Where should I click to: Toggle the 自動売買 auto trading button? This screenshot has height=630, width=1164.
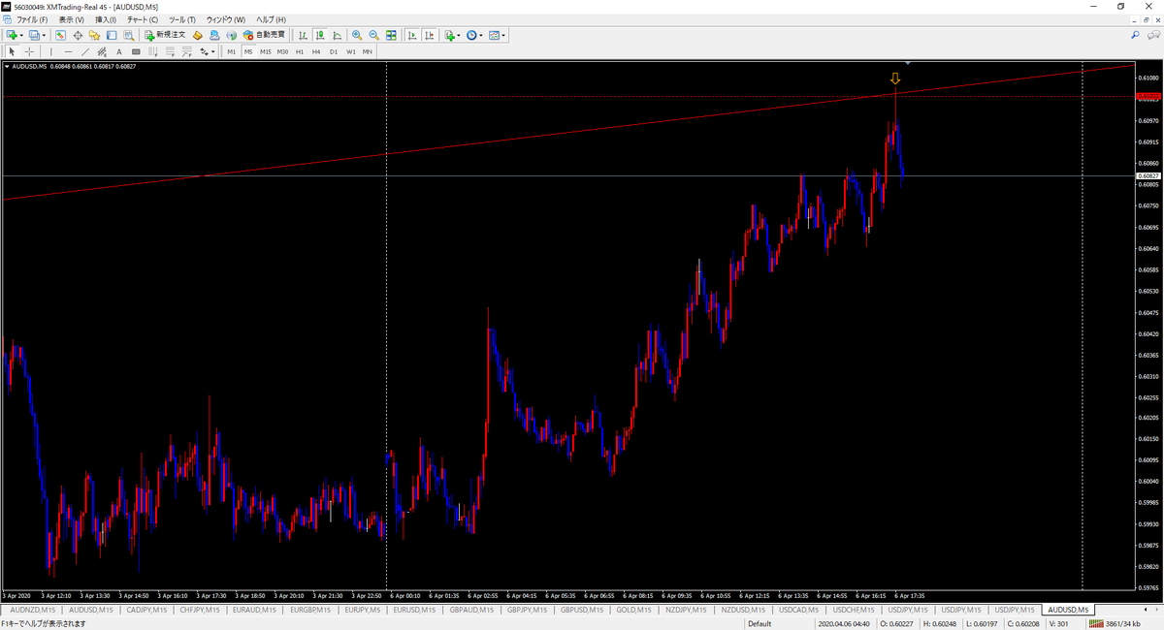click(264, 35)
